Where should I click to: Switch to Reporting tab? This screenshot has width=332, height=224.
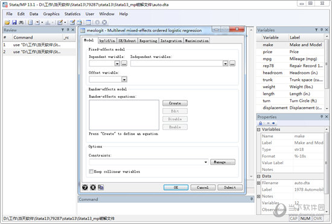[148, 40]
